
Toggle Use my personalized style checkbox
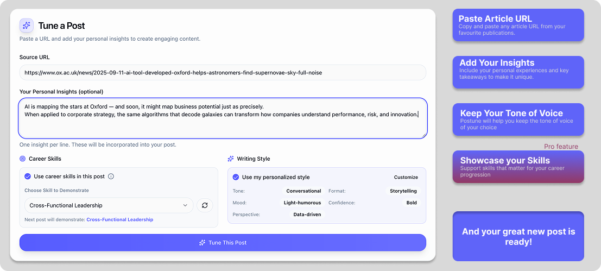[x=236, y=177]
